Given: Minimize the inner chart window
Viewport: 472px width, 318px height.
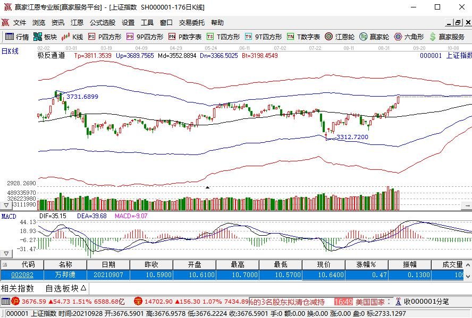Looking at the screenshot, I should tap(449, 22).
